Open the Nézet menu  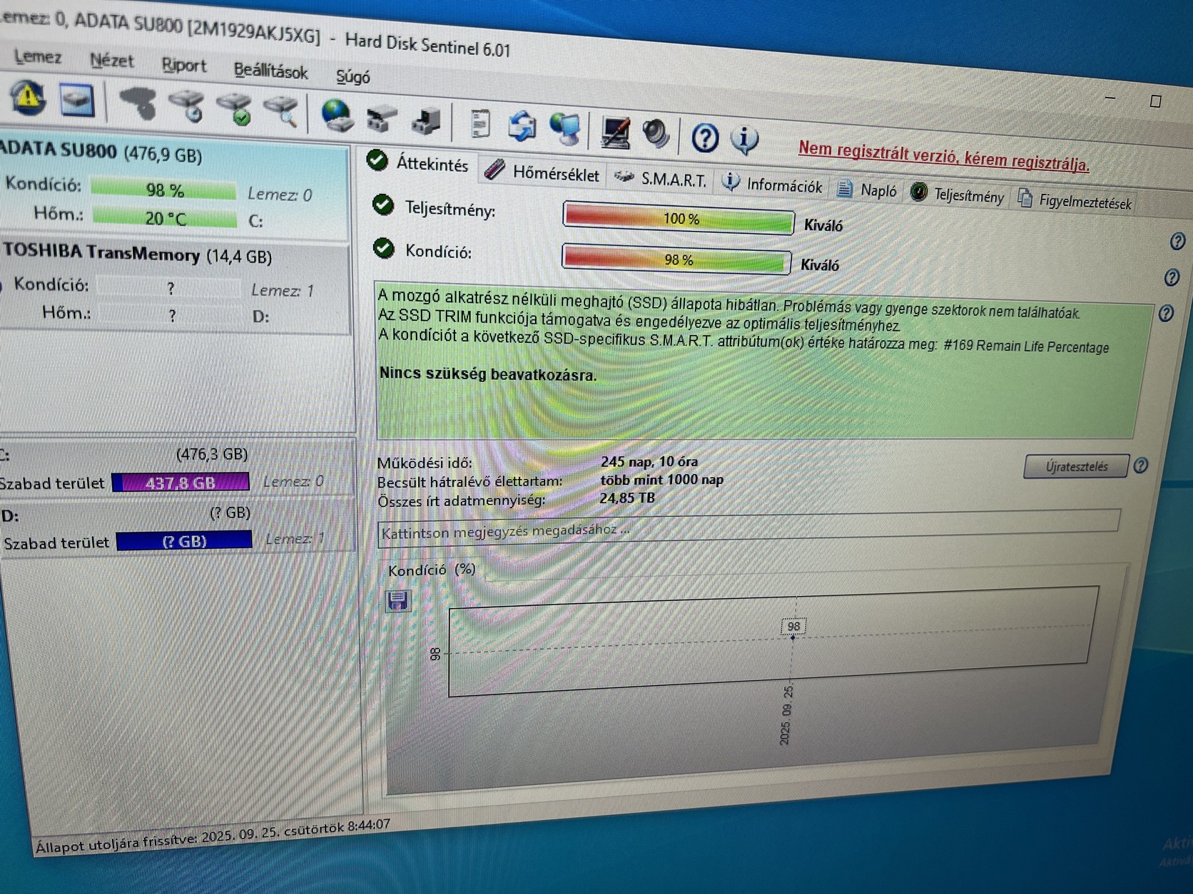click(x=111, y=61)
